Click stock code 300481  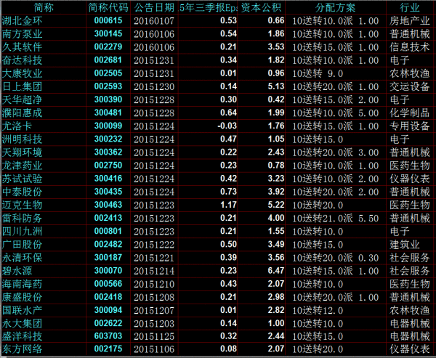[108, 113]
